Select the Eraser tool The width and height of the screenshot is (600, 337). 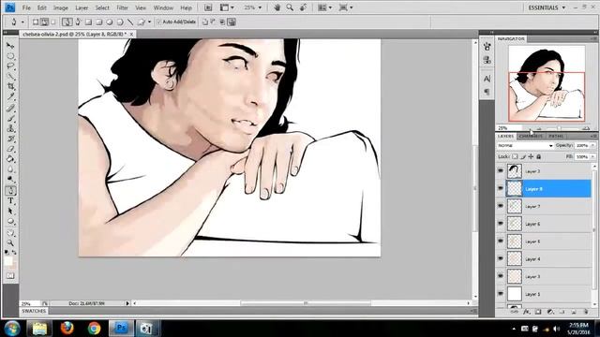[10, 149]
